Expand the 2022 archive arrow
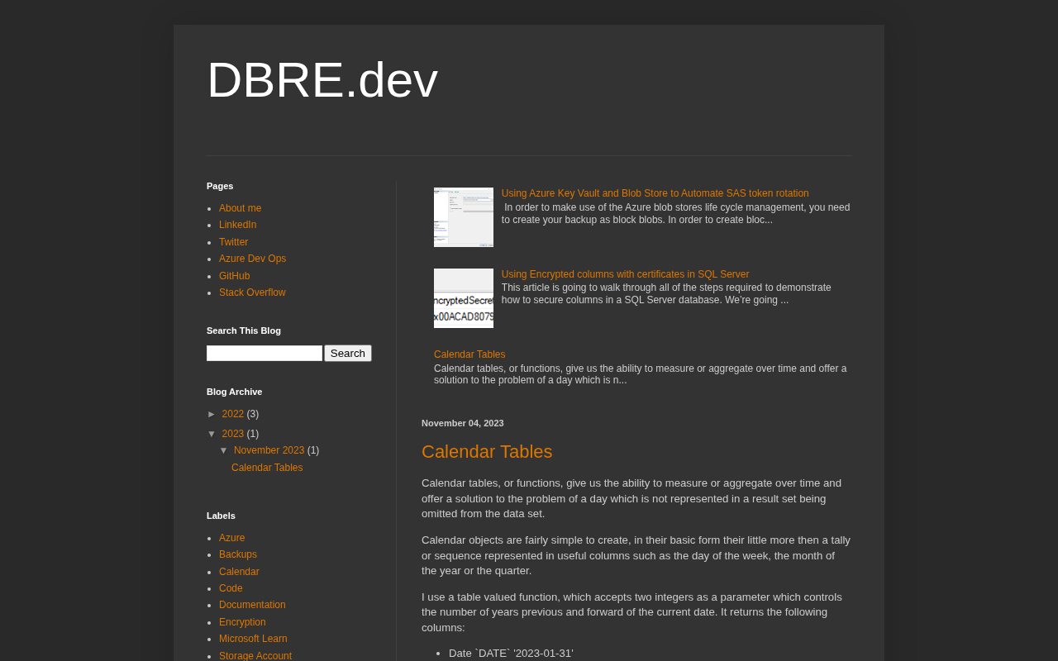1058x661 pixels. 212,414
